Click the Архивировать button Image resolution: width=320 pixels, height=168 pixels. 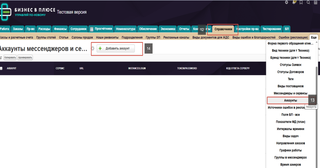click(25, 58)
